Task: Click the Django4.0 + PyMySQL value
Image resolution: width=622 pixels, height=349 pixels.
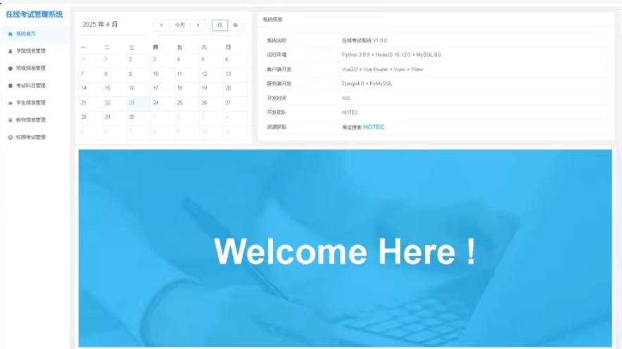Action: pos(367,84)
